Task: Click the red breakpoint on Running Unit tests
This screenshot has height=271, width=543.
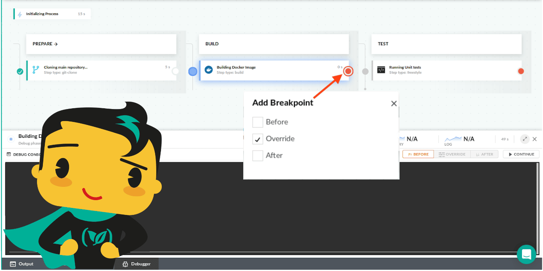Action: 521,71
